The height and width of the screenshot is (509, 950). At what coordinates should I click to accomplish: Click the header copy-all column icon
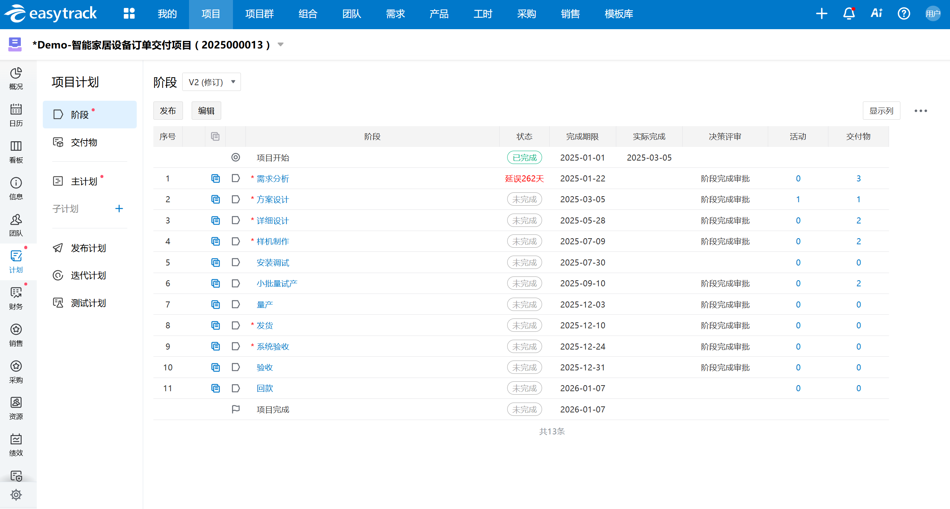click(x=215, y=136)
